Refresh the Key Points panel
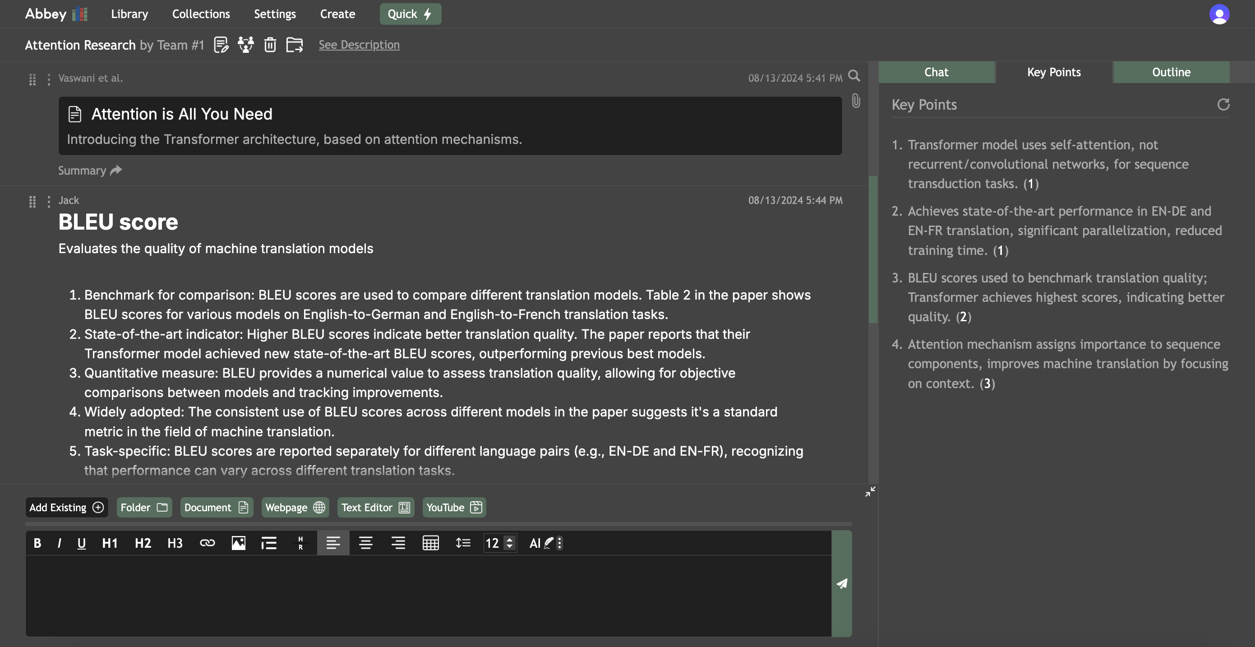 (1223, 105)
